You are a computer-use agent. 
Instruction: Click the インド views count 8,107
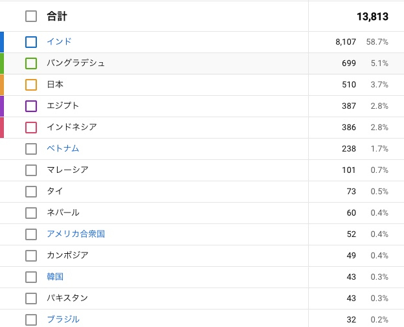[x=346, y=42]
